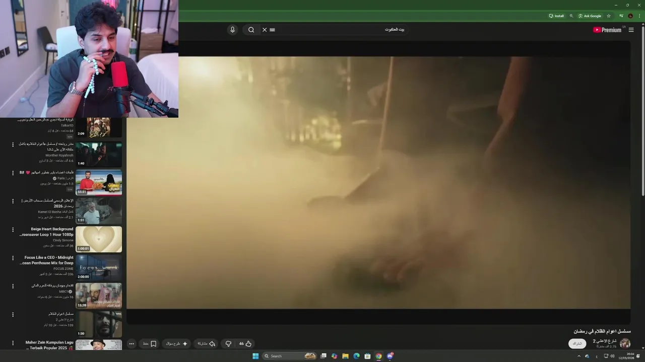Open Chrome's three-dot menu

(638, 16)
